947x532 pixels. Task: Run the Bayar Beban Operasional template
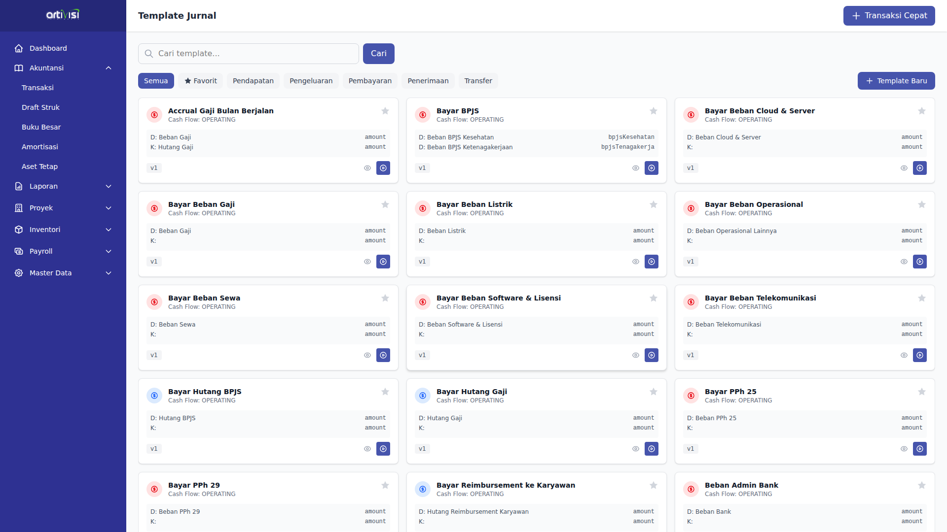click(x=920, y=262)
